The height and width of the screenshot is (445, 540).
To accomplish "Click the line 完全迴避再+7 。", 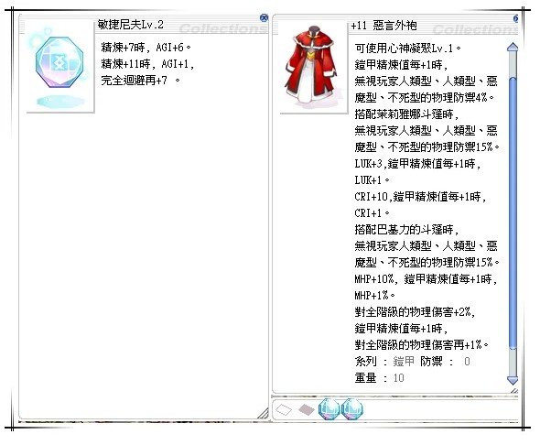I will [140, 81].
